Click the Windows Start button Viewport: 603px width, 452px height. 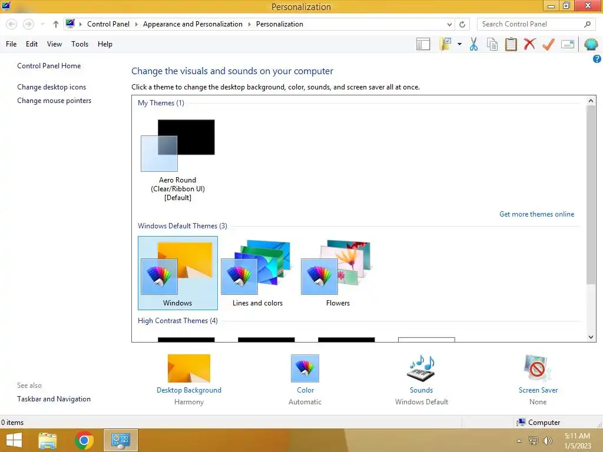[14, 440]
